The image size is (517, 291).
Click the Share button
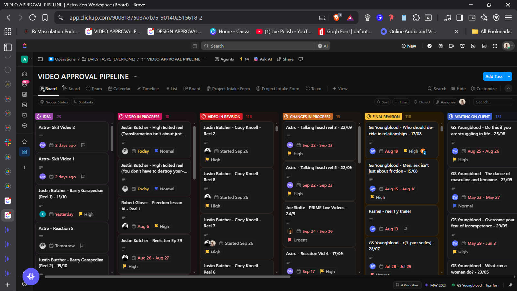285,59
